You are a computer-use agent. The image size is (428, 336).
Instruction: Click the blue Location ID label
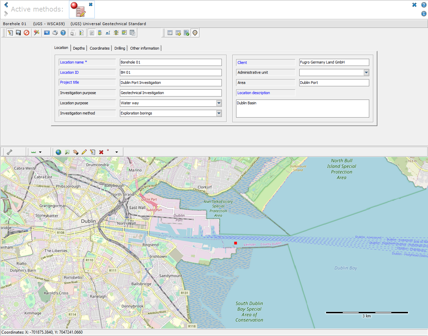pyautogui.click(x=69, y=72)
